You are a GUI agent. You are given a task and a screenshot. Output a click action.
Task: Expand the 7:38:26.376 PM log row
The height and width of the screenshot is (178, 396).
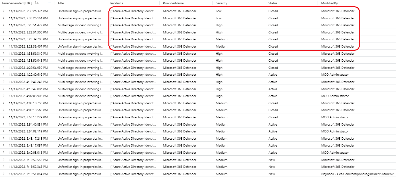click(4, 11)
